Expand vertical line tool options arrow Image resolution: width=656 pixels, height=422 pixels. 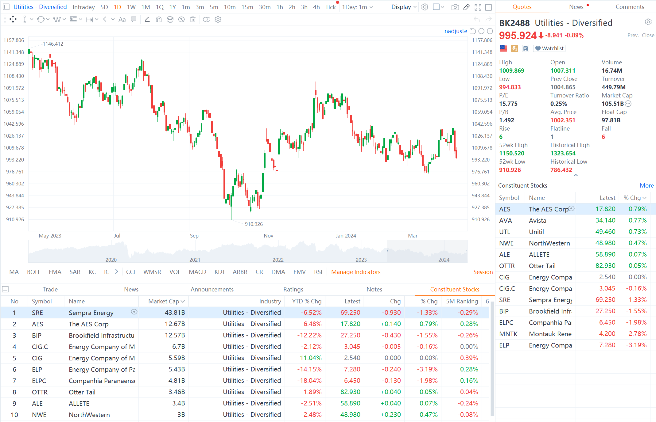32,20
